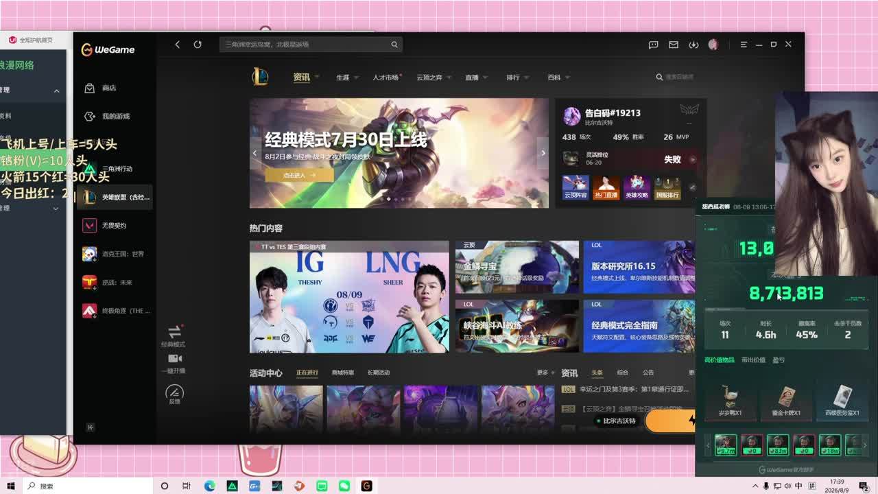The width and height of the screenshot is (878, 494).
Task: Open the 失败 match detail arrow
Action: (692, 159)
